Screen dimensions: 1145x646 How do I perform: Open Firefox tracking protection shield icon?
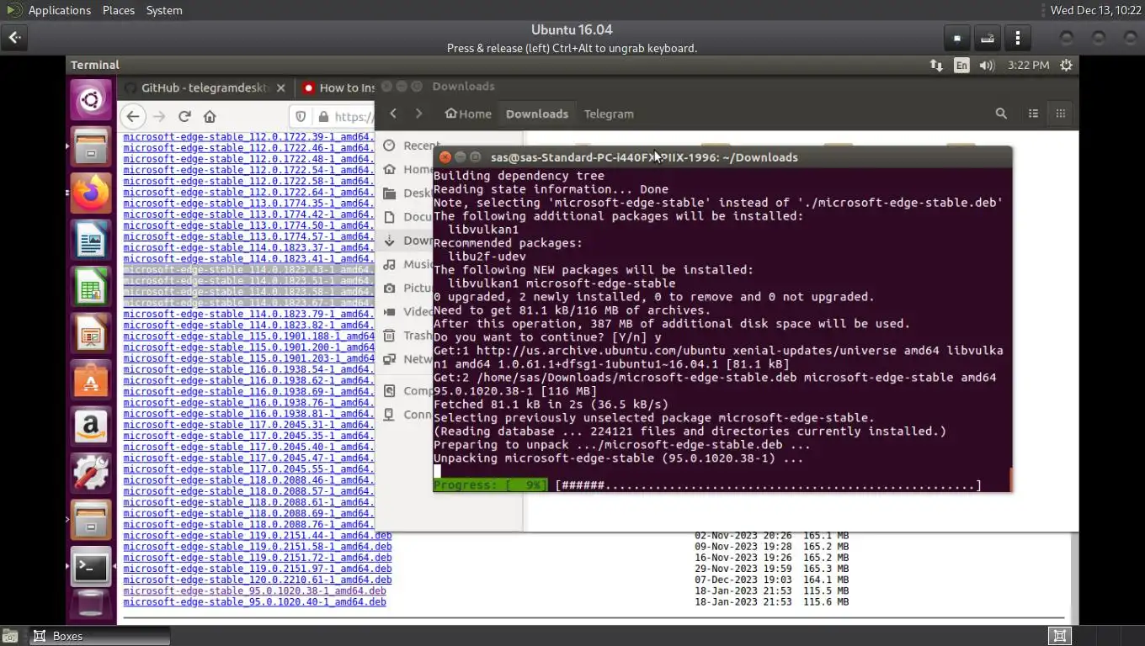301,116
